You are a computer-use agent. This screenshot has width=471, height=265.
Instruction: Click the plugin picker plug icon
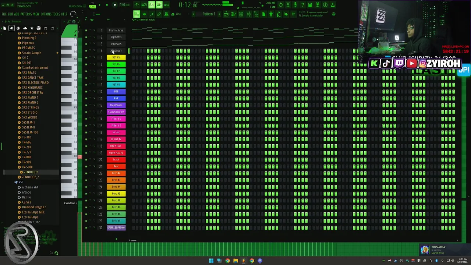click(271, 14)
